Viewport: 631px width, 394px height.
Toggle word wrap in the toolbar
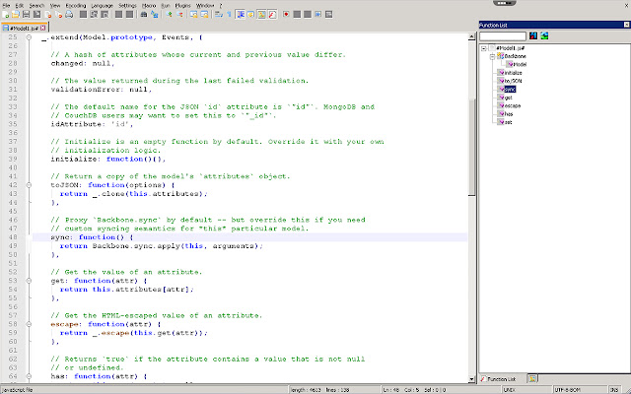pyautogui.click(x=219, y=15)
